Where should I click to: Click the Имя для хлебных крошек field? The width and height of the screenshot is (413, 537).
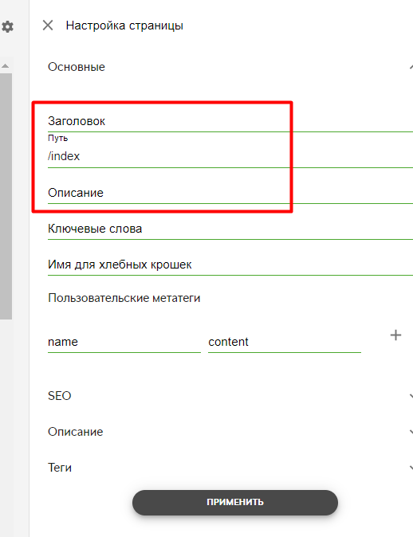point(230,265)
